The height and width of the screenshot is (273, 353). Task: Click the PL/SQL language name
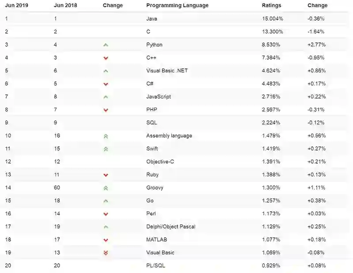pos(156,266)
